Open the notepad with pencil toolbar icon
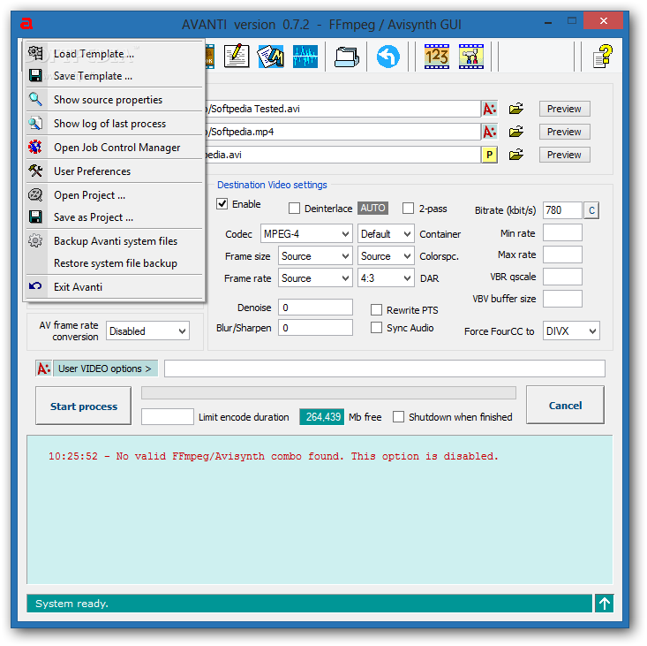Image resolution: width=647 pixels, height=646 pixels. point(237,57)
